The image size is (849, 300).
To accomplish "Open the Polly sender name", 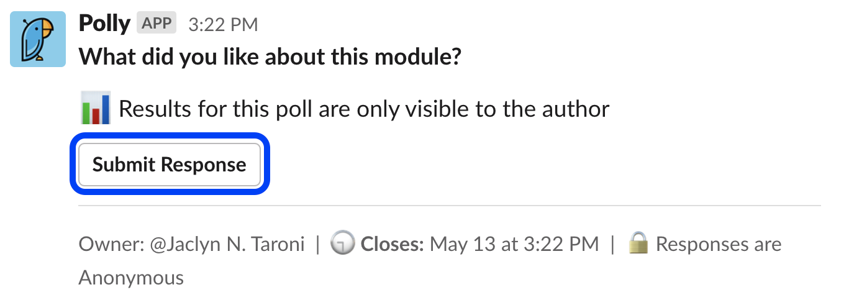I will coord(104,24).
